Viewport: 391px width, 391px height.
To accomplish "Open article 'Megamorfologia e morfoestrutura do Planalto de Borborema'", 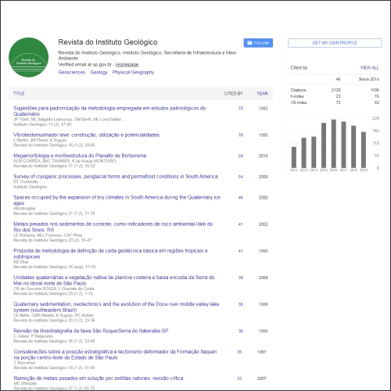I will [x=80, y=156].
